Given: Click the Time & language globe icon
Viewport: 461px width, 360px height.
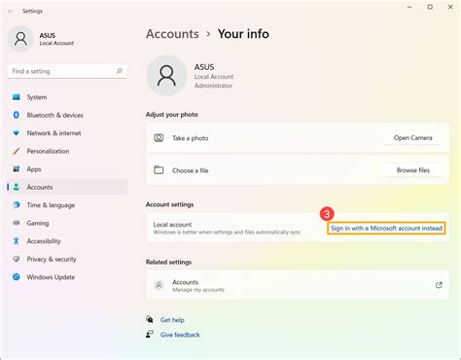Looking at the screenshot, I should pyautogui.click(x=17, y=205).
